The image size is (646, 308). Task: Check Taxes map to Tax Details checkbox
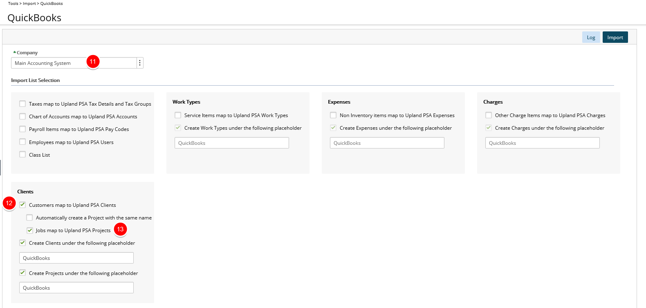click(x=22, y=104)
